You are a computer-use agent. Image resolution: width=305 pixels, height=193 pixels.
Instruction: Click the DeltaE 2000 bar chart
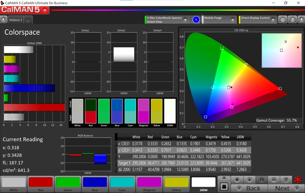[x=34, y=83]
